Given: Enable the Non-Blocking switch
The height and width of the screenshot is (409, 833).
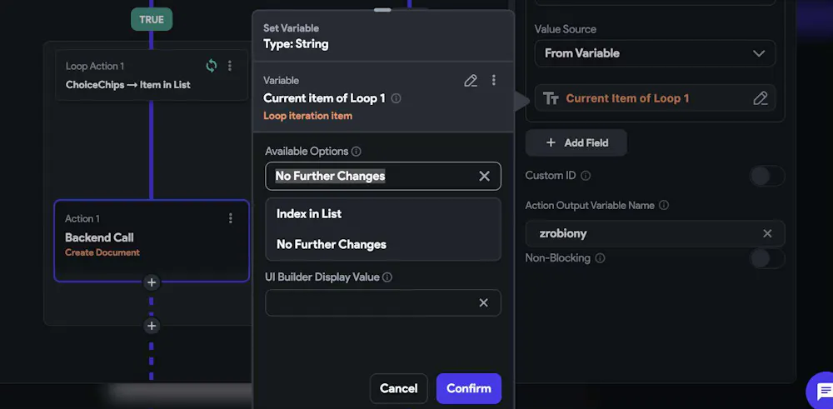Looking at the screenshot, I should pyautogui.click(x=766, y=258).
